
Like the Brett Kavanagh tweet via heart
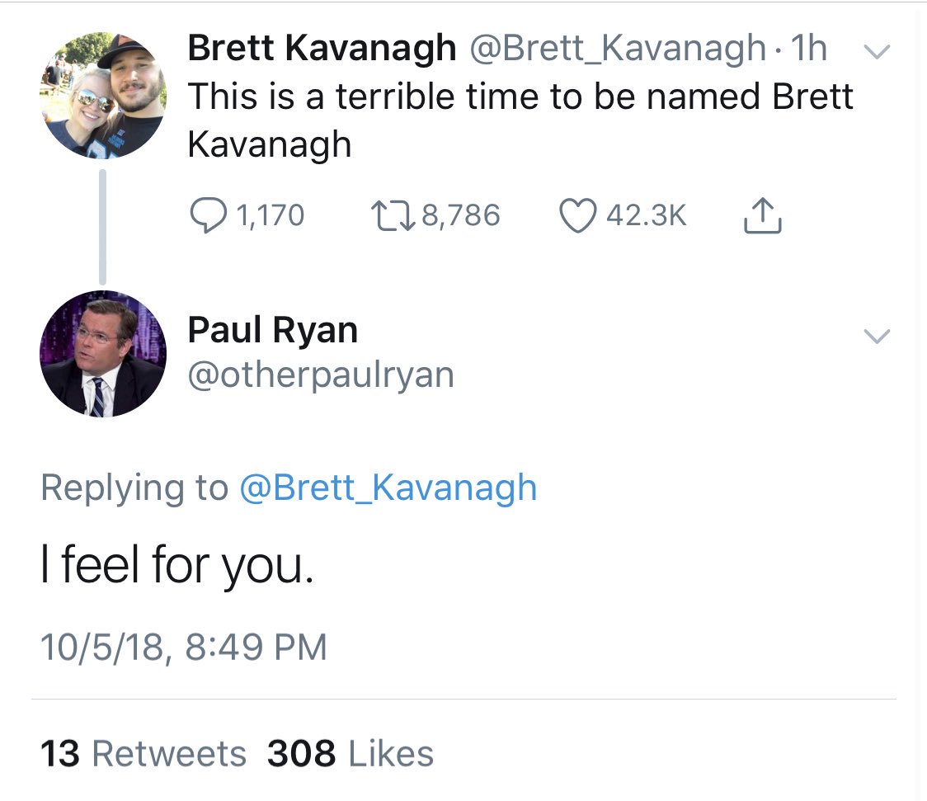[x=579, y=215]
